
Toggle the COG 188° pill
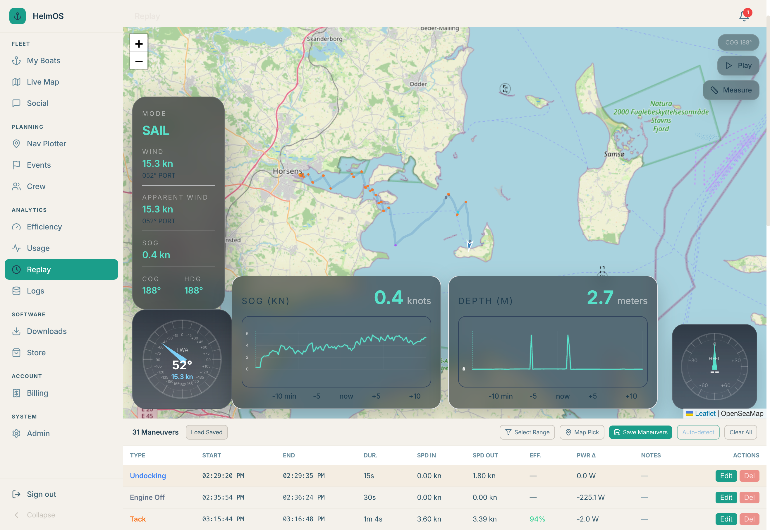738,42
